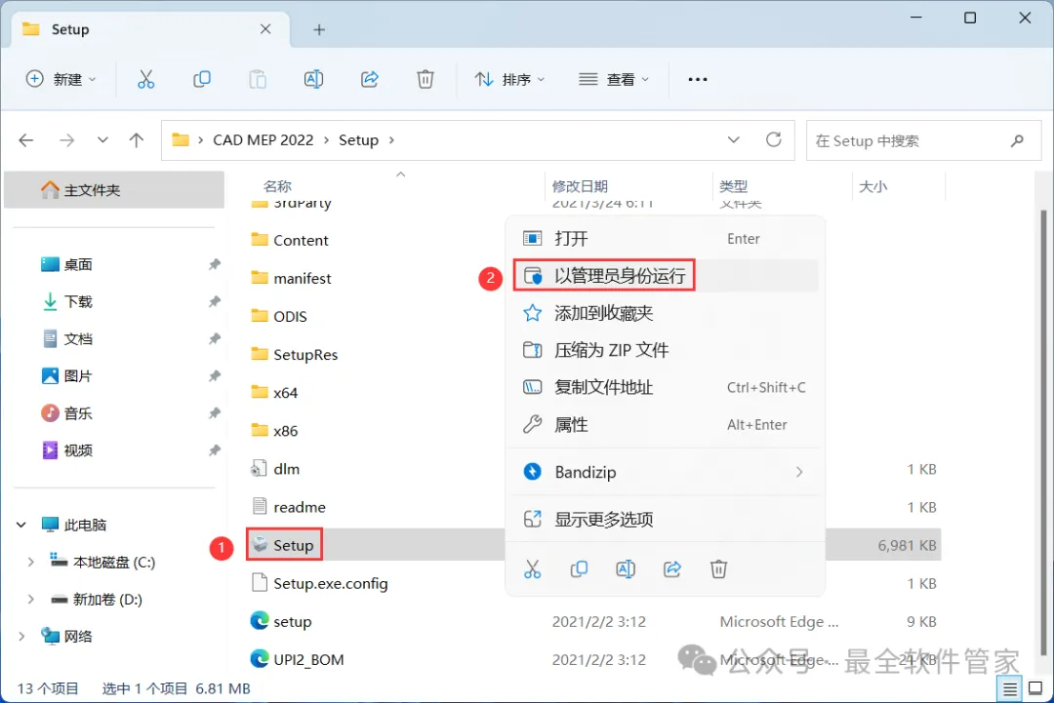Click the Rename icon in the toolbar

313,79
